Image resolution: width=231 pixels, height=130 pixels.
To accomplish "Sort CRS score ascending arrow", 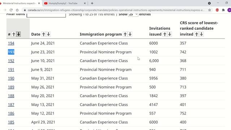I will click(196, 34).
